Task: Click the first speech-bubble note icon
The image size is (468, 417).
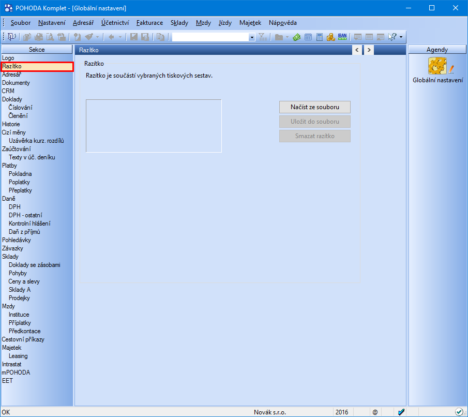Action: click(357, 37)
